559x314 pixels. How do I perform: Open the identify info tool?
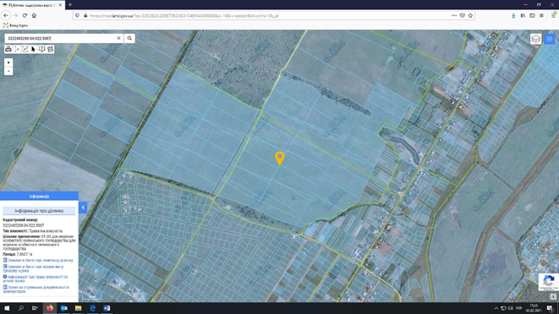tap(42, 49)
